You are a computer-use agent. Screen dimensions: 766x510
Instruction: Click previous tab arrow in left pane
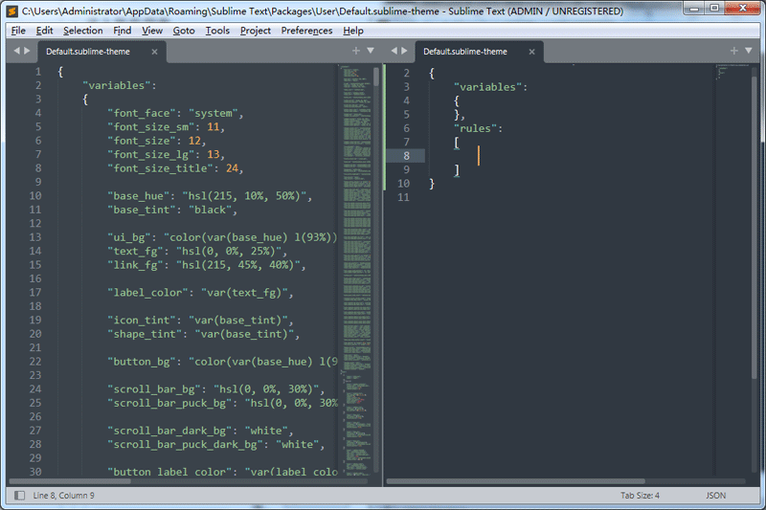click(15, 51)
